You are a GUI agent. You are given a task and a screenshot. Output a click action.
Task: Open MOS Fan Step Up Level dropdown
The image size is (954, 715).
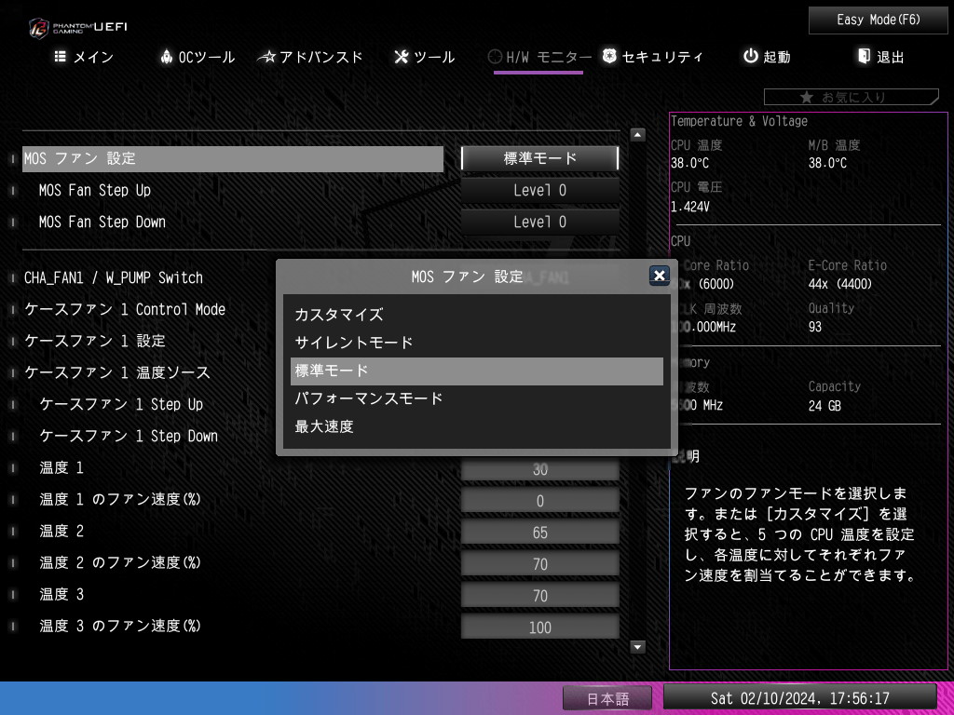pos(540,191)
